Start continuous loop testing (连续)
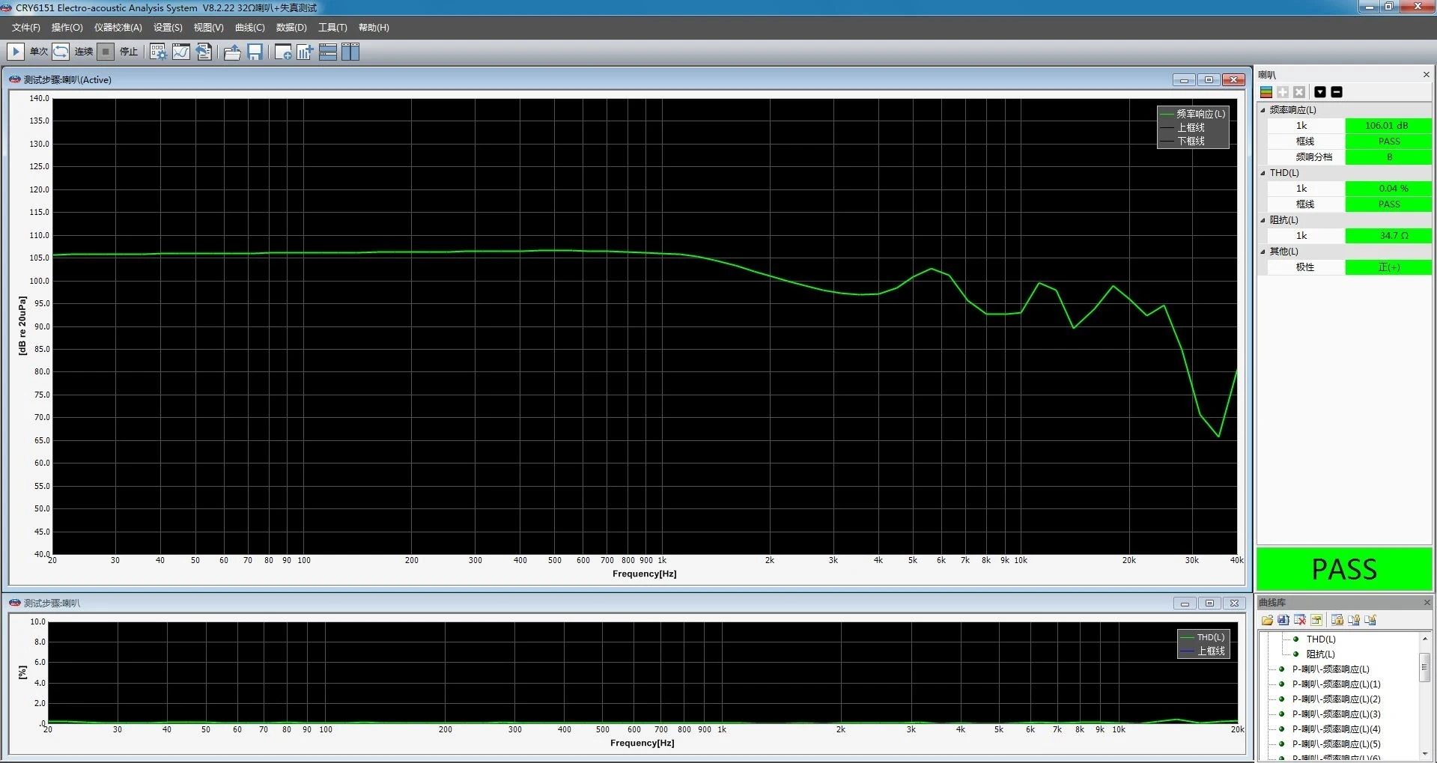This screenshot has width=1437, height=763. pyautogui.click(x=61, y=52)
